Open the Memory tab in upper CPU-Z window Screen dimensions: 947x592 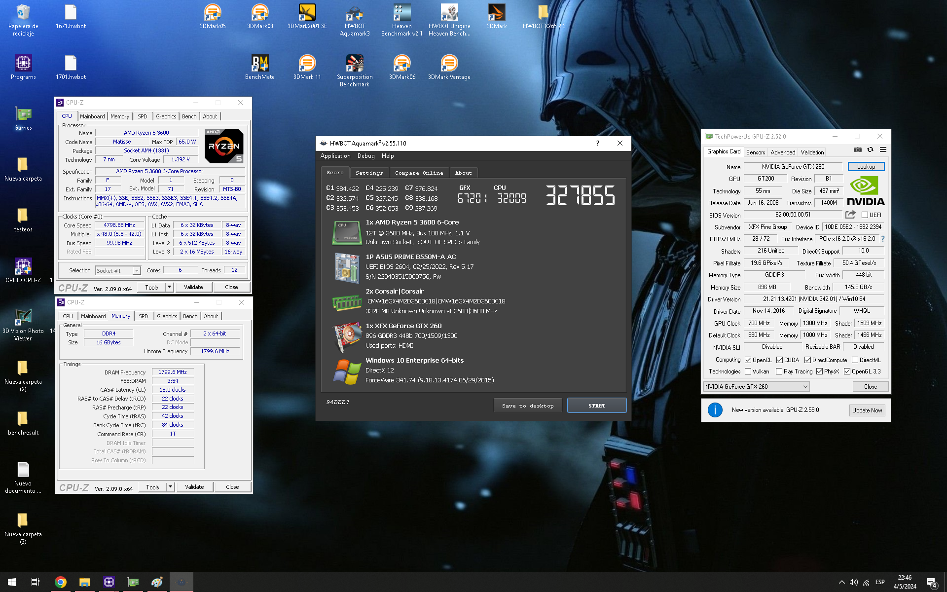click(x=120, y=116)
